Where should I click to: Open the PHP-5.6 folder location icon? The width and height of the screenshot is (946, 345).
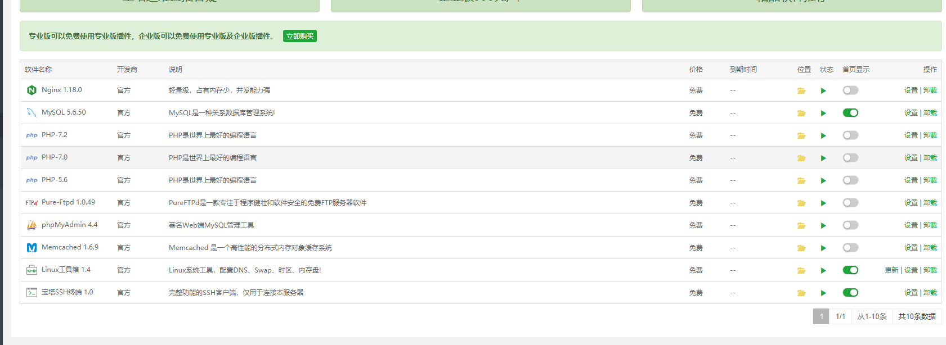801,180
